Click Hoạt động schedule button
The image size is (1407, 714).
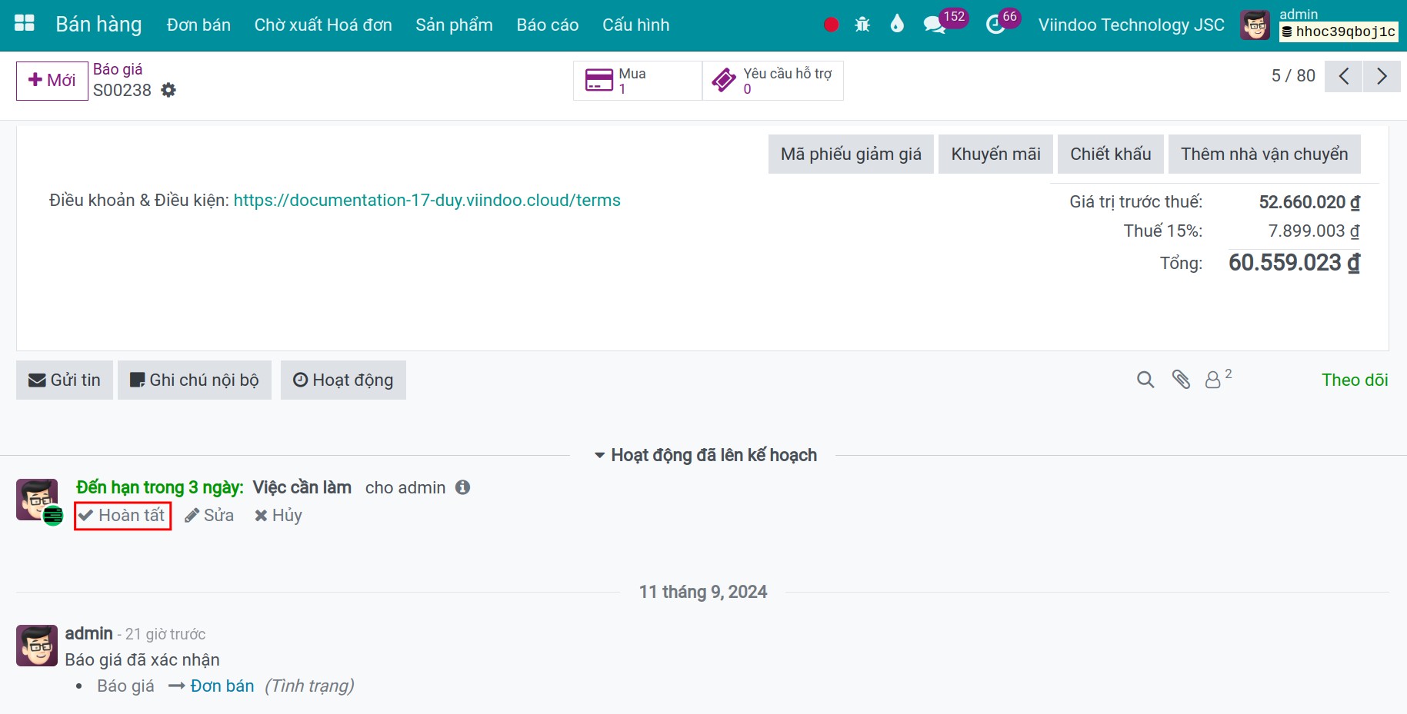click(x=343, y=380)
